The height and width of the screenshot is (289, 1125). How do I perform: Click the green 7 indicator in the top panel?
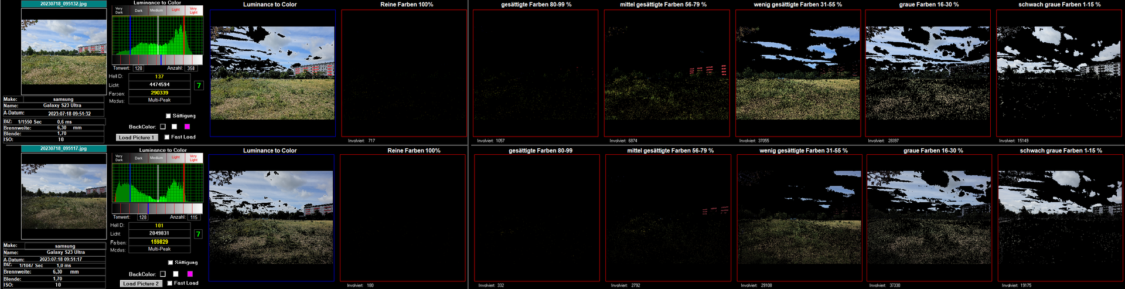tap(199, 86)
